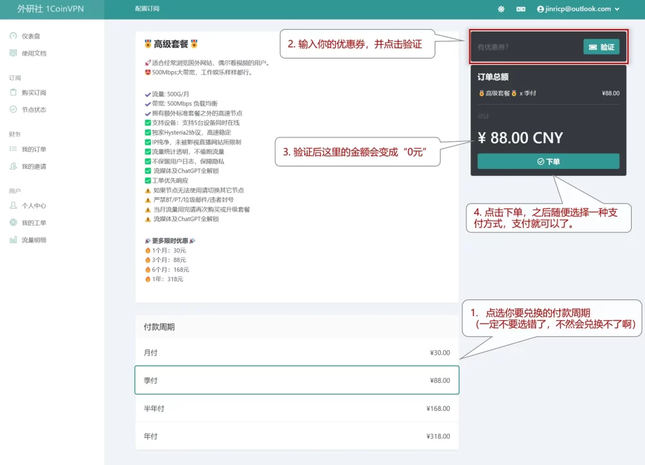Open 流量明细 menu item

coord(34,240)
